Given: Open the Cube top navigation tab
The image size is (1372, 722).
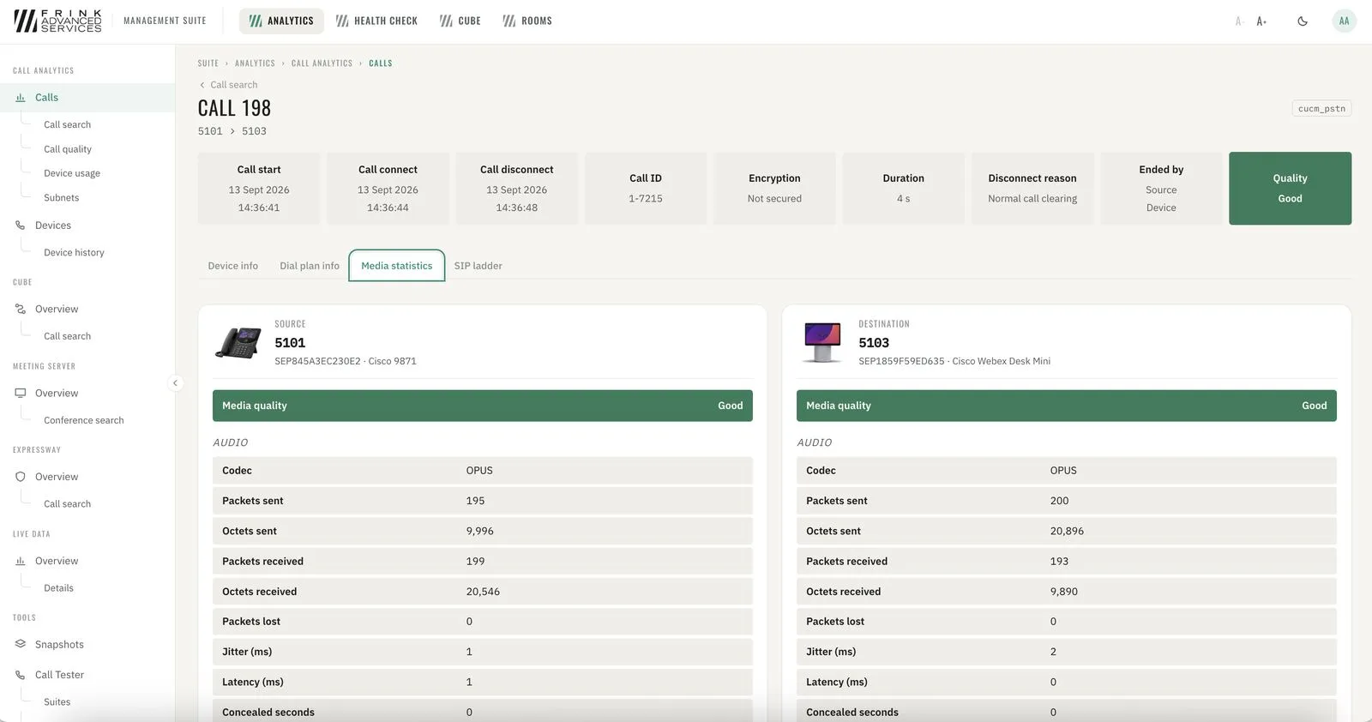Looking at the screenshot, I should [460, 21].
